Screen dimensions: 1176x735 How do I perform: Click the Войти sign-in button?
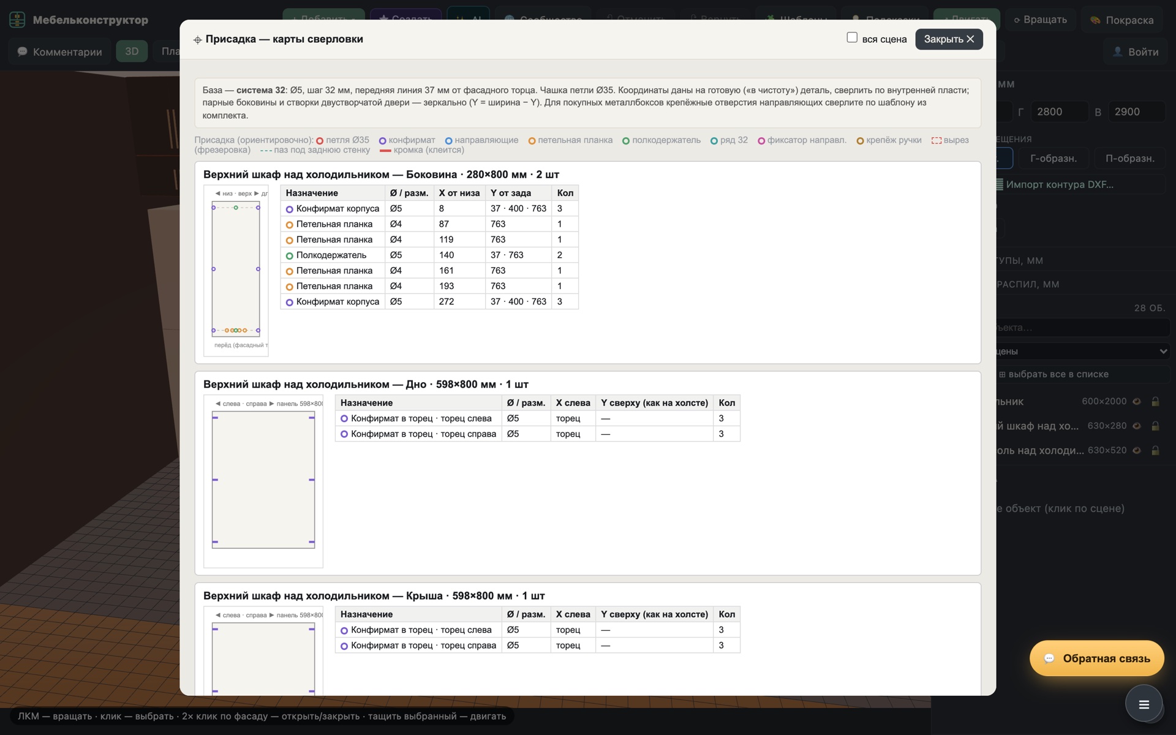coord(1135,51)
